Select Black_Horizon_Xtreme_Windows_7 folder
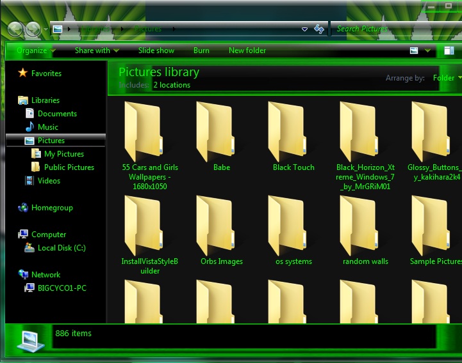 click(365, 146)
